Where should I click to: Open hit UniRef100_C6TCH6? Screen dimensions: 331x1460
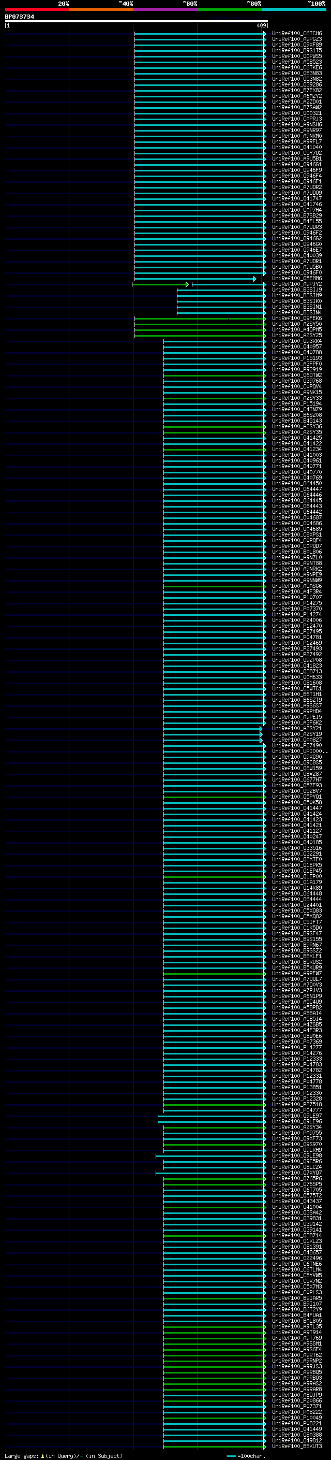click(297, 34)
